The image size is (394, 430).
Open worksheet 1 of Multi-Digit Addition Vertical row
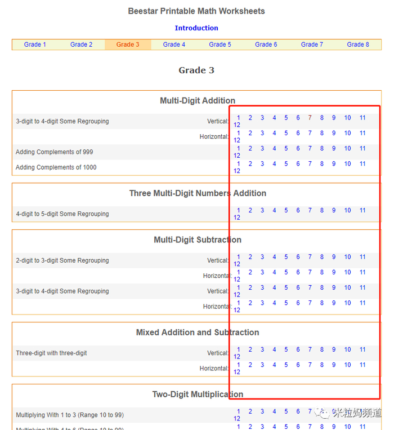pyautogui.click(x=239, y=118)
